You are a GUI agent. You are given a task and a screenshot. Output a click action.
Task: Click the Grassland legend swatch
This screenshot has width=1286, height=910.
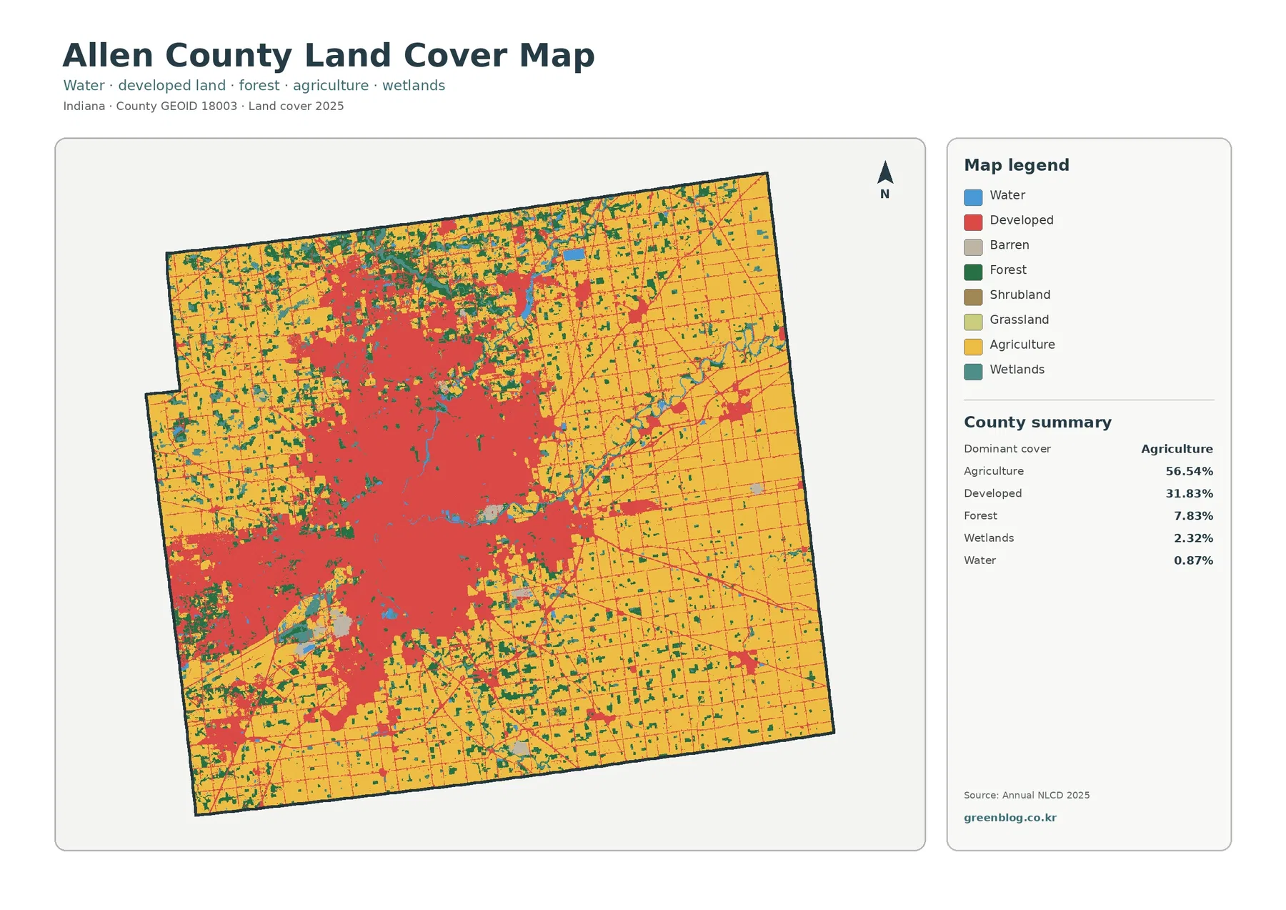(x=973, y=322)
